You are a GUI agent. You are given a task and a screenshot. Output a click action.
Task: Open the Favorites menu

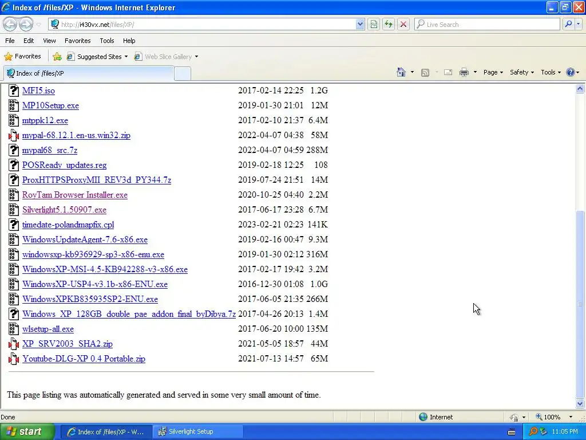78,41
